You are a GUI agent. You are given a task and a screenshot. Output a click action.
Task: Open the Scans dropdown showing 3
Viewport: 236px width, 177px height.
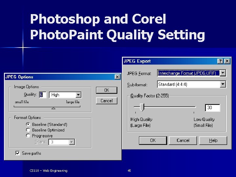coord(62,142)
